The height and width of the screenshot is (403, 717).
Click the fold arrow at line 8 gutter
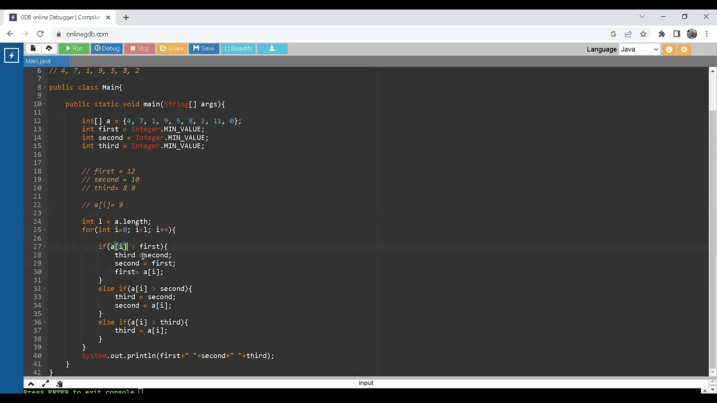click(x=45, y=87)
